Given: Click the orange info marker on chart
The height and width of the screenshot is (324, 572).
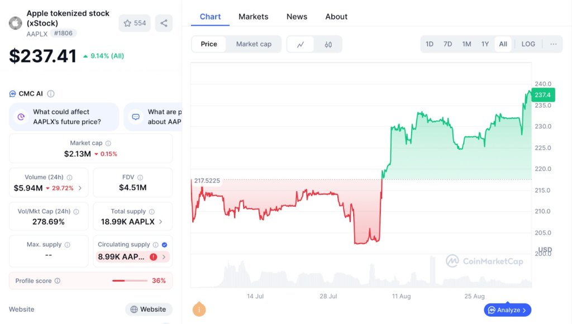Looking at the screenshot, I should pos(199,309).
